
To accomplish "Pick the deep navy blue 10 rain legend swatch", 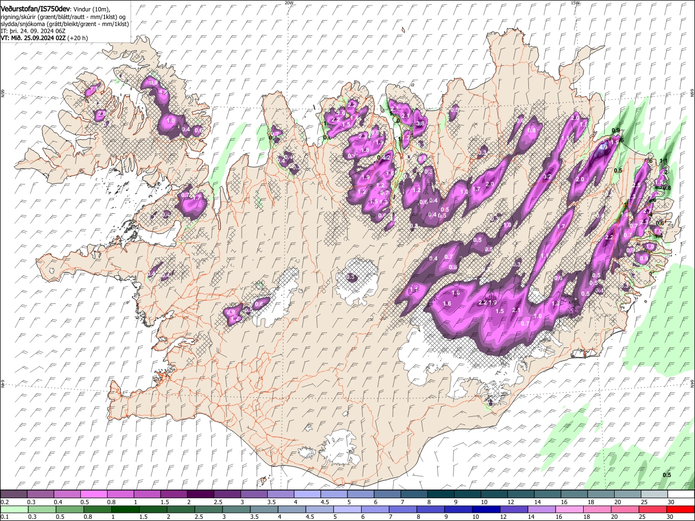I will pos(486,510).
